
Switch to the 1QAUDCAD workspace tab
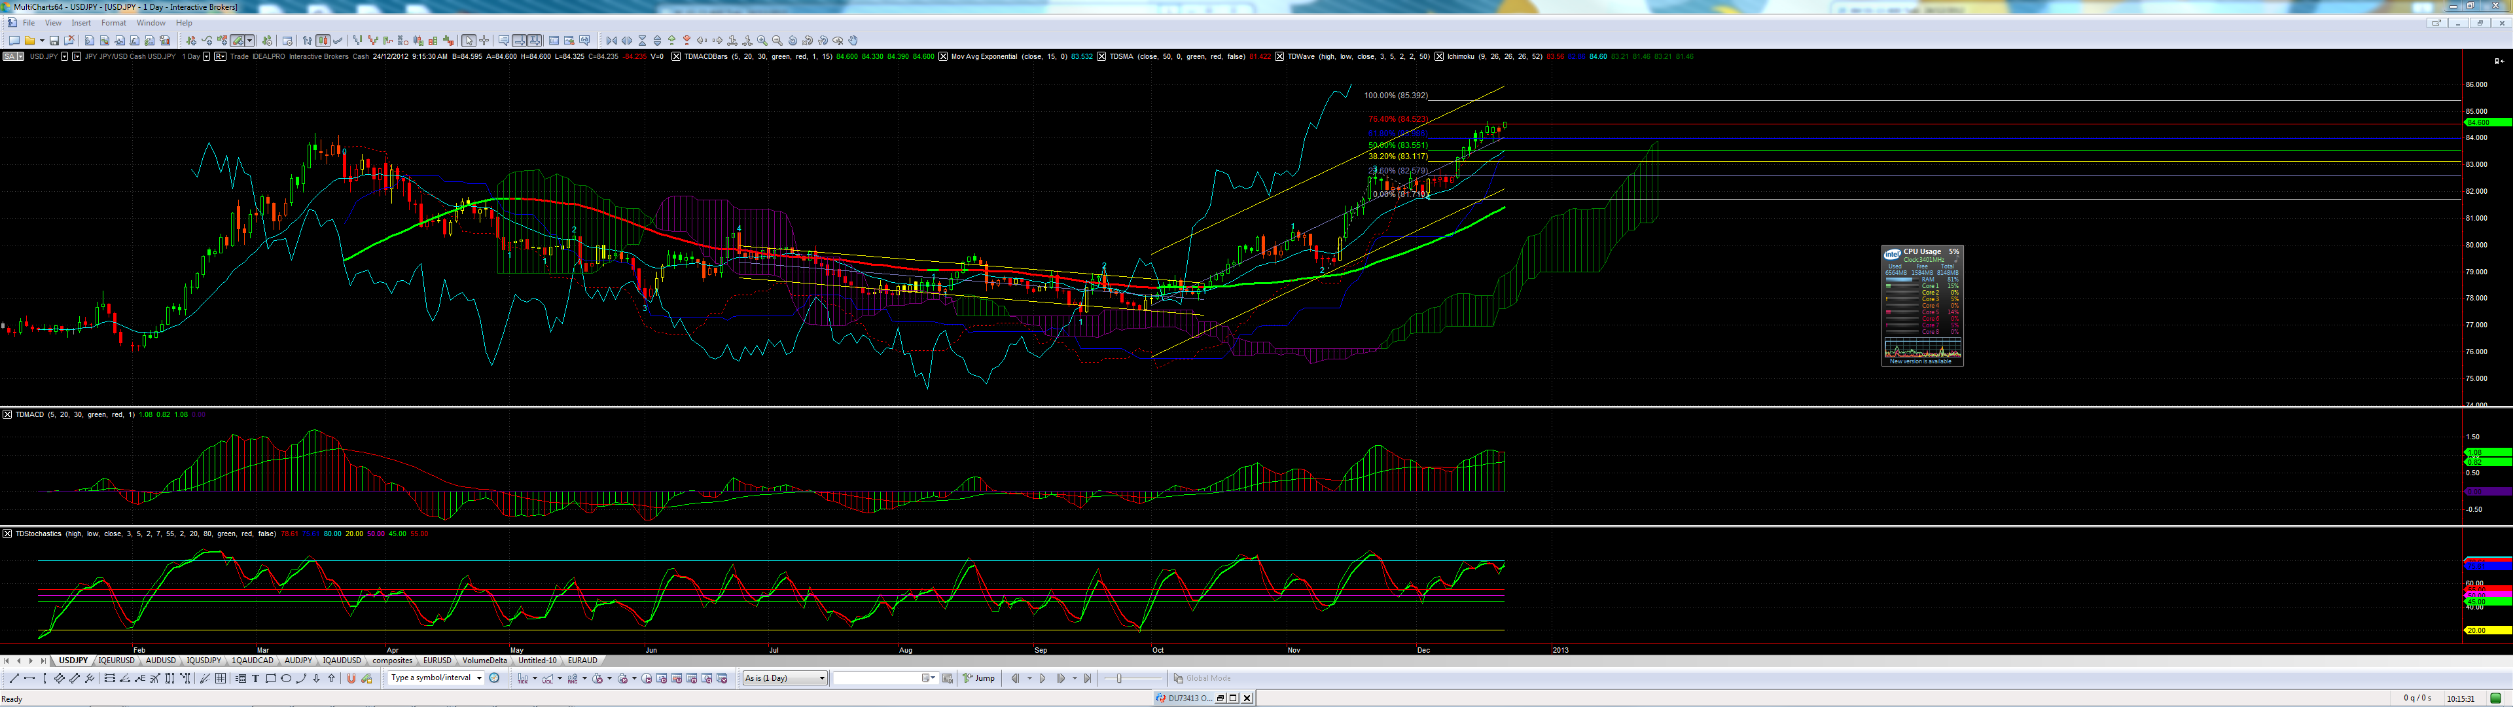pyautogui.click(x=253, y=661)
